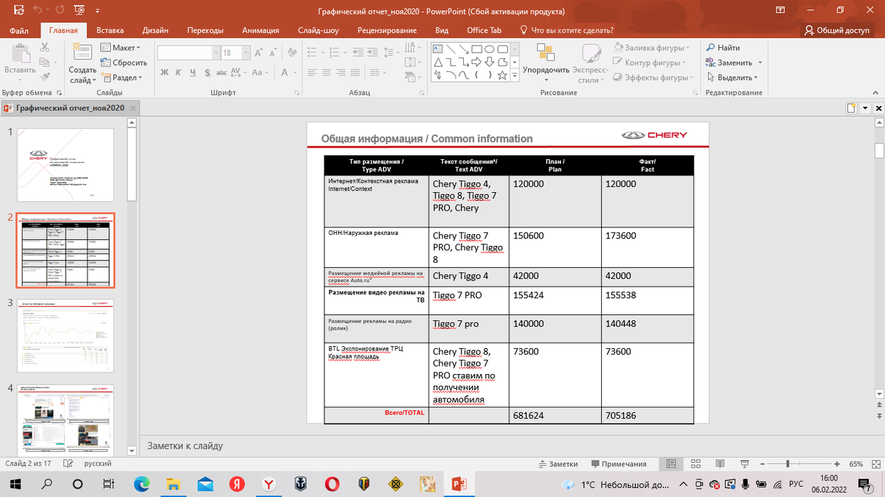
Task: Select the right arrow shape in gallery
Action: coord(477,61)
